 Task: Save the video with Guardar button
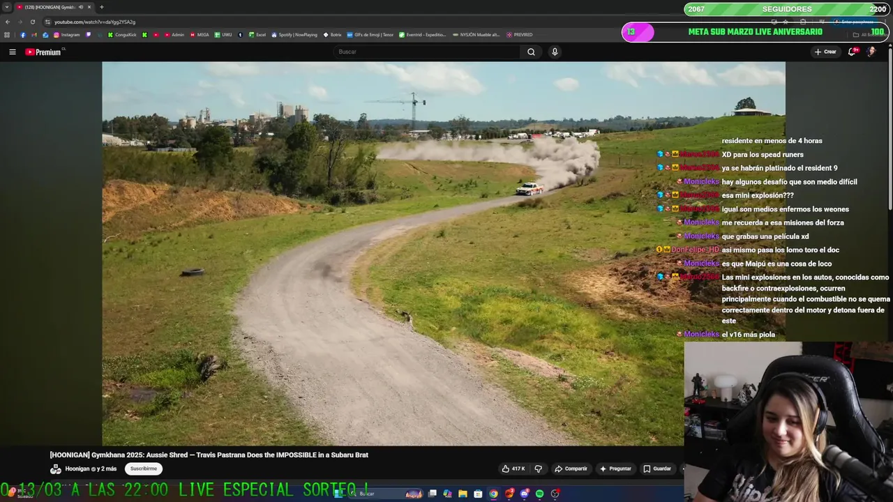[x=657, y=469]
